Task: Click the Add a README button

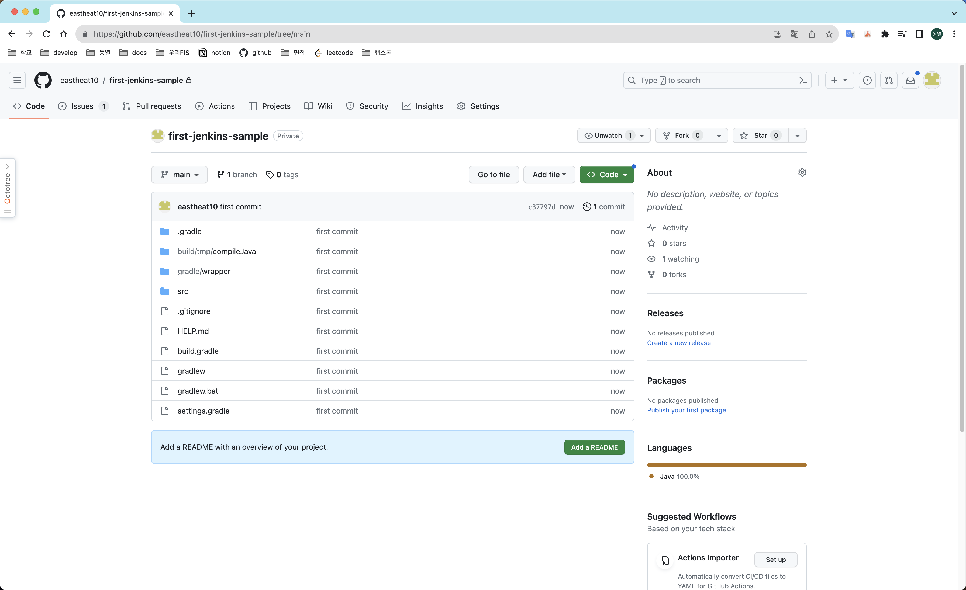Action: [x=594, y=447]
